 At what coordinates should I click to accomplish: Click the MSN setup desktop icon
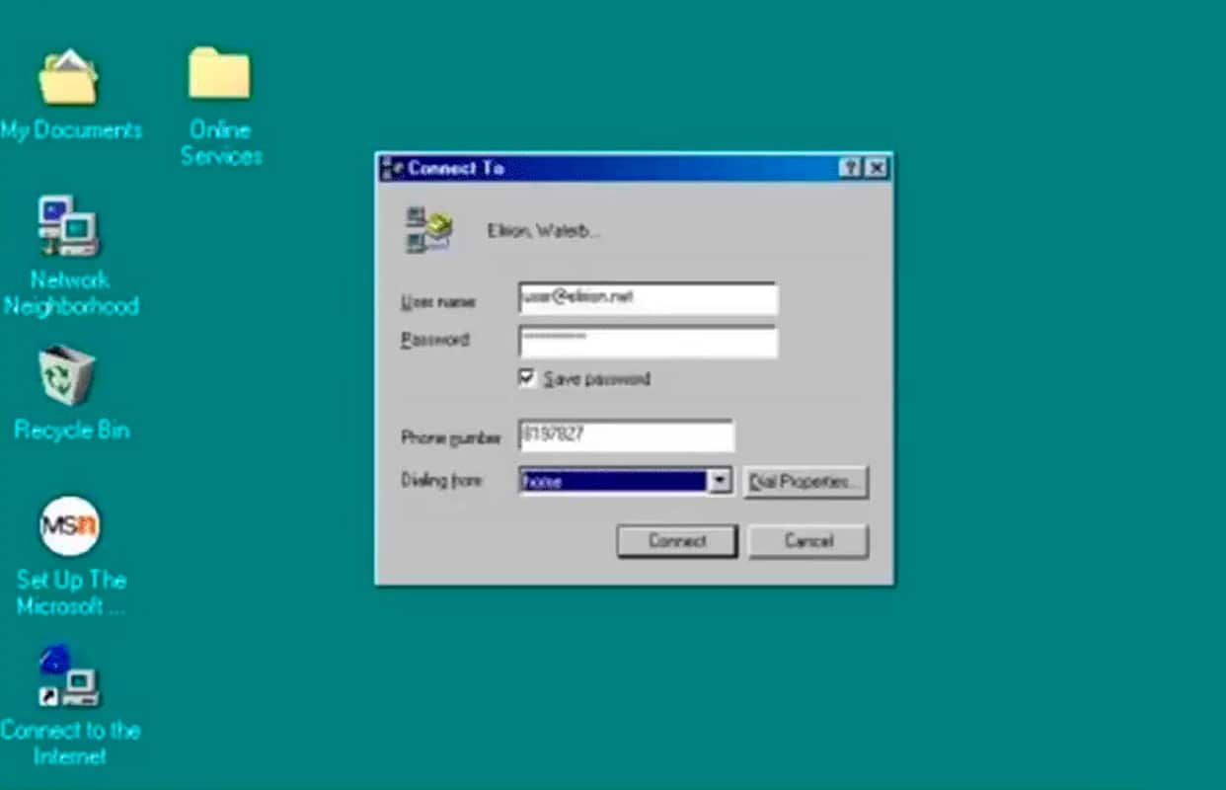coord(69,526)
